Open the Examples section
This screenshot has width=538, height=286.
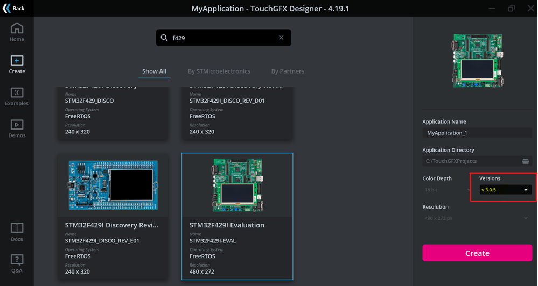[17, 97]
